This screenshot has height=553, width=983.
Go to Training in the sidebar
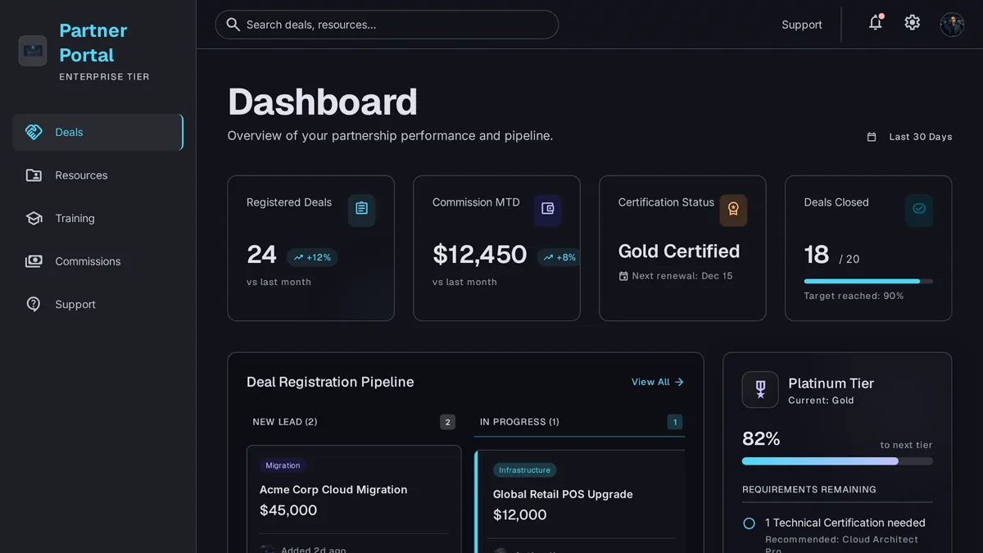tap(97, 219)
